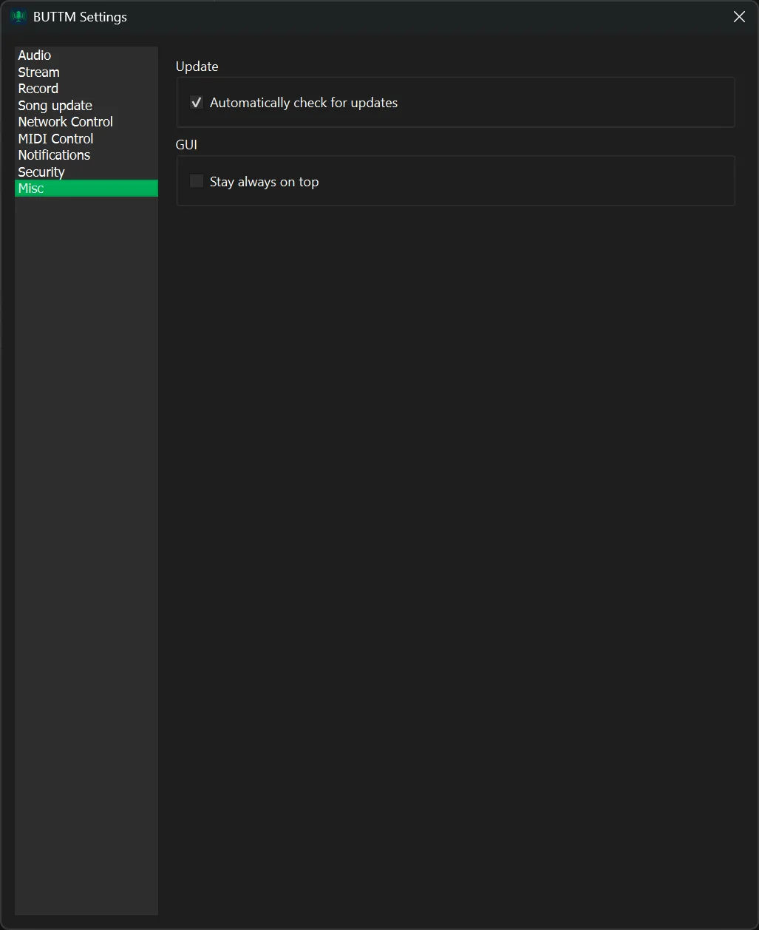The width and height of the screenshot is (759, 930).
Task: Click the Stay always on top label text
Action: click(264, 181)
